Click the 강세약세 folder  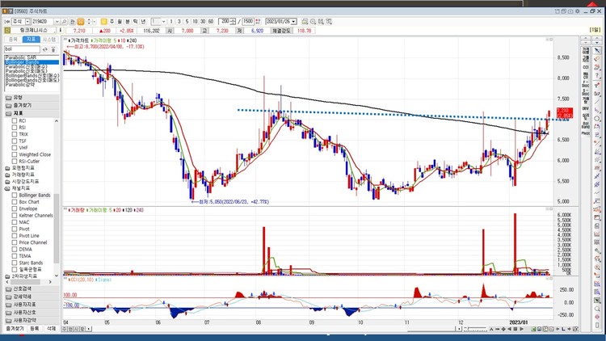32,297
